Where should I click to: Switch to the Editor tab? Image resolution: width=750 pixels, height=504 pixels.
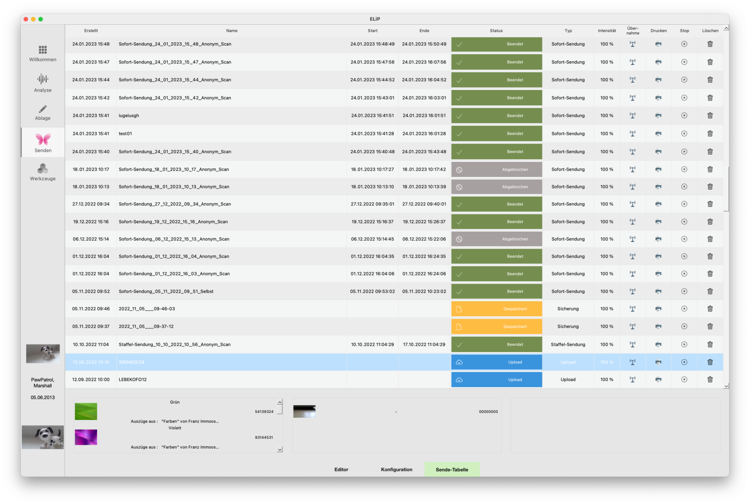(341, 469)
